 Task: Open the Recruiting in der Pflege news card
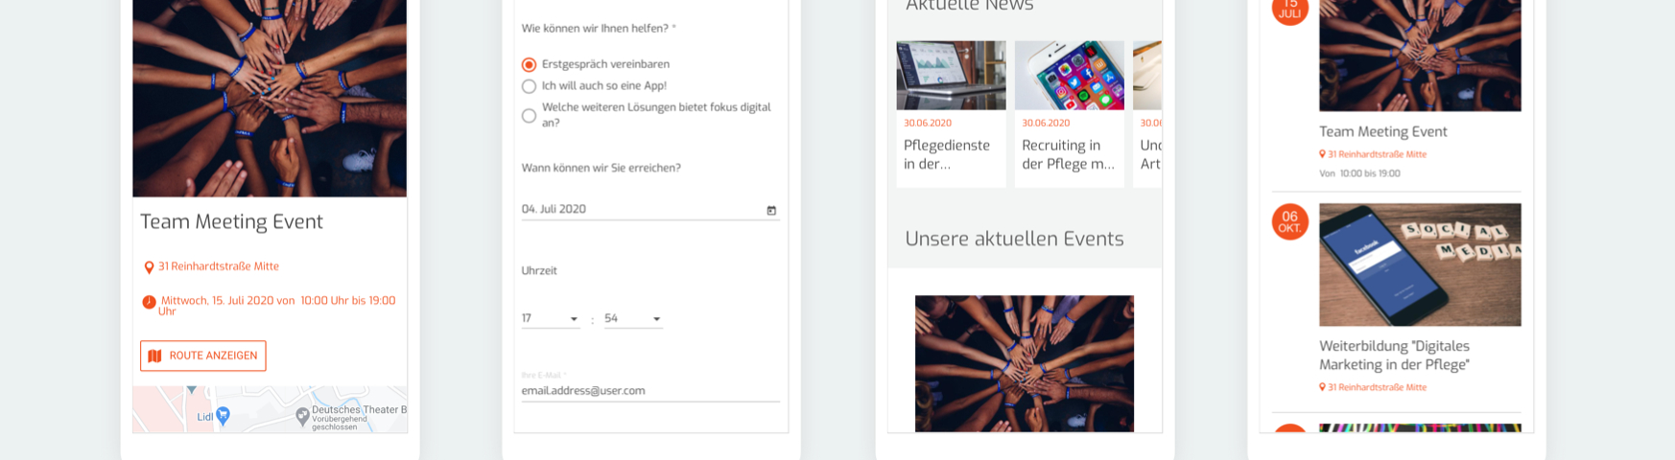[x=1068, y=154]
